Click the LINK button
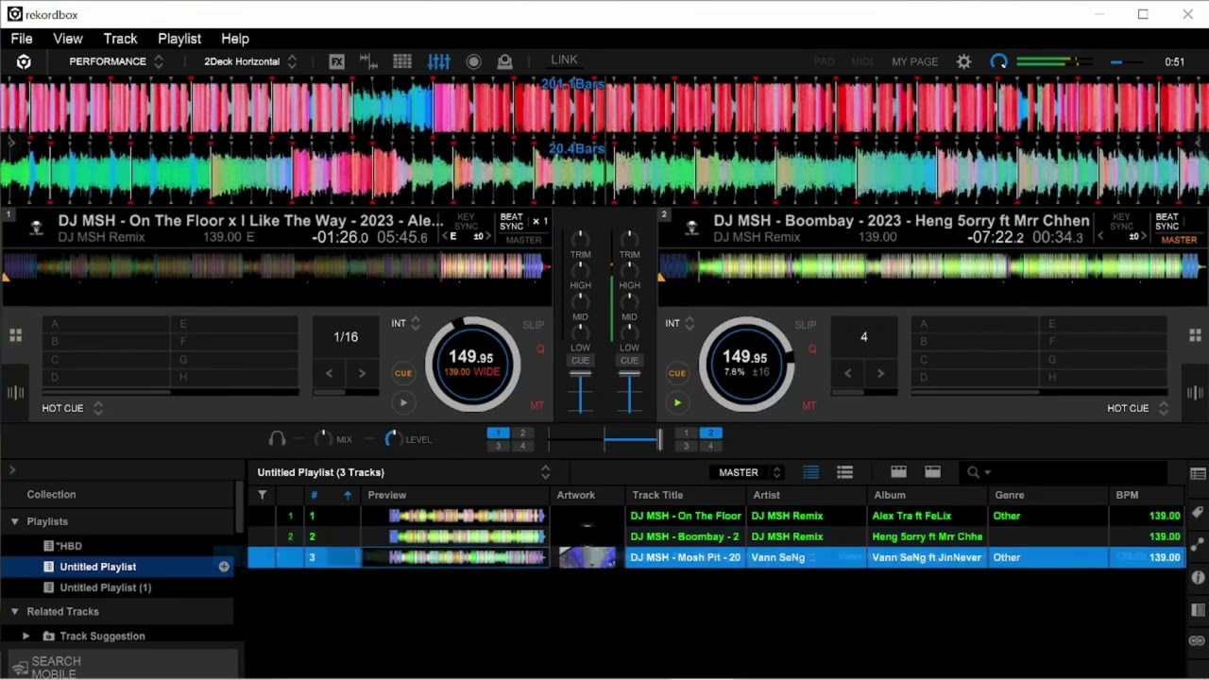The width and height of the screenshot is (1209, 680). click(564, 59)
